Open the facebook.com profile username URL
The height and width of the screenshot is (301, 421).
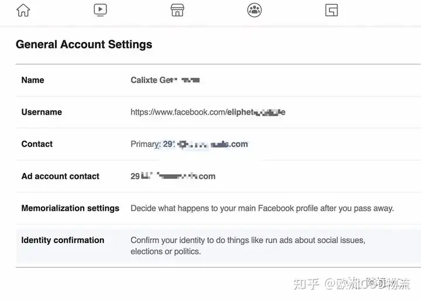208,112
